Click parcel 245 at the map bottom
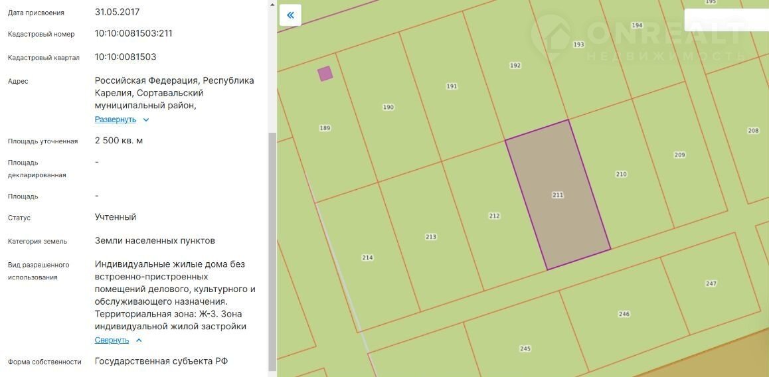The width and height of the screenshot is (769, 377). pyautogui.click(x=525, y=348)
